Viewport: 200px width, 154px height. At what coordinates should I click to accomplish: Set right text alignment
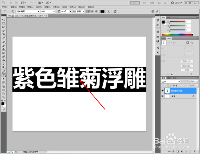(96, 12)
